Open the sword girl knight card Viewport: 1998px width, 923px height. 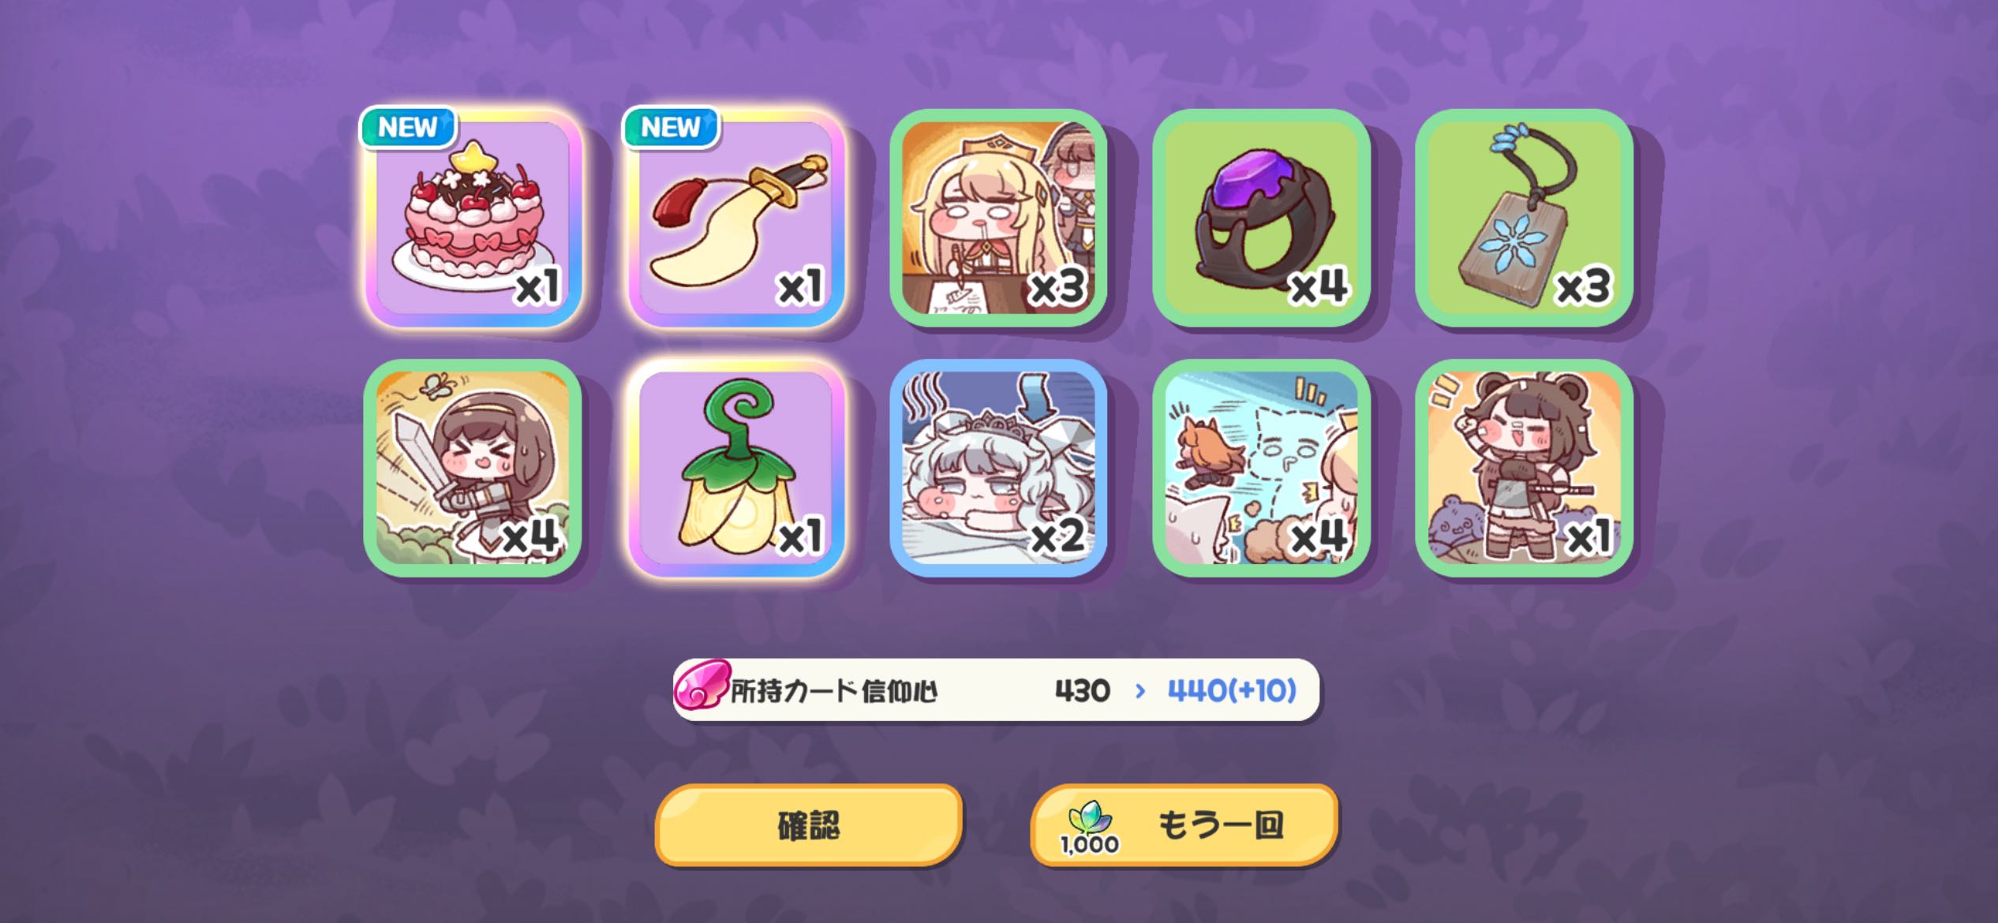473,468
